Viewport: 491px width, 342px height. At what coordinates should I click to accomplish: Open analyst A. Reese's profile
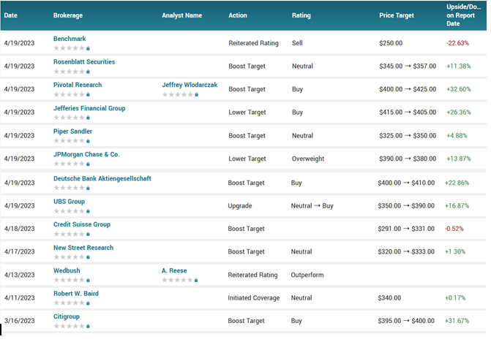(174, 270)
